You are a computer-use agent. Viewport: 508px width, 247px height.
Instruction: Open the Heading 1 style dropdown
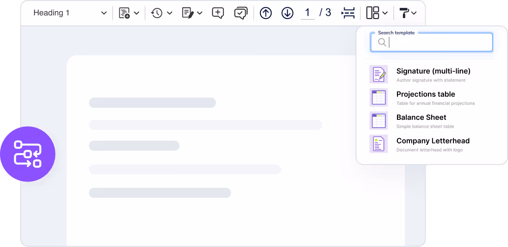pos(70,13)
